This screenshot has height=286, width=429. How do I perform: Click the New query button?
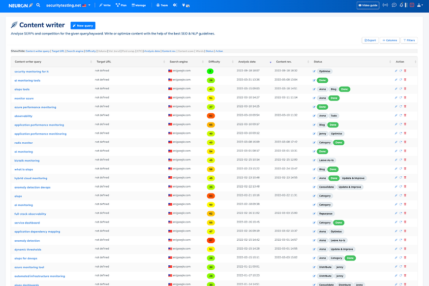pos(83,26)
